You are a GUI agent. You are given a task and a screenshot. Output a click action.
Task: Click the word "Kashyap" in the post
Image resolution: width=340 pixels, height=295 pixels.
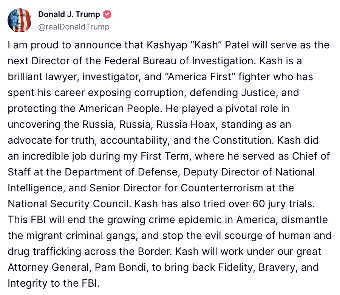167,45
